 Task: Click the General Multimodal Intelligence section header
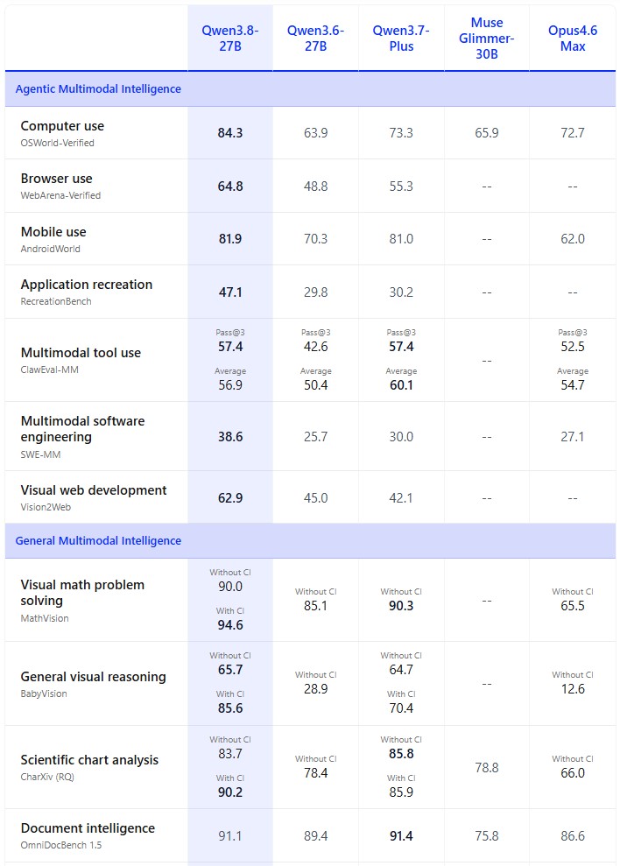98,540
